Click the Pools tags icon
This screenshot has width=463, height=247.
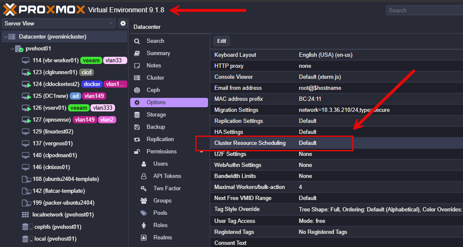click(x=144, y=213)
